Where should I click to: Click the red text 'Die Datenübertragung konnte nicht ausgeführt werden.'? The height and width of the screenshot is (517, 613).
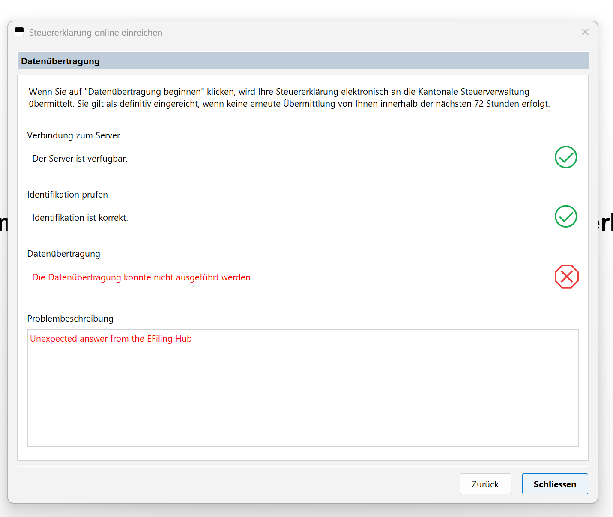142,277
